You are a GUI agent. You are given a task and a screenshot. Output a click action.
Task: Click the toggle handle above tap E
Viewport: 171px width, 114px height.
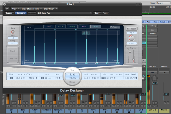point(76,30)
